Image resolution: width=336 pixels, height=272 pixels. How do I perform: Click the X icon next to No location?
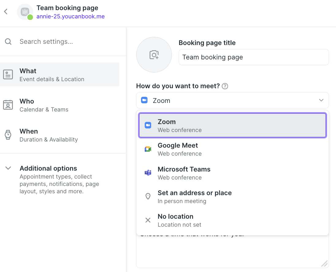(148, 220)
